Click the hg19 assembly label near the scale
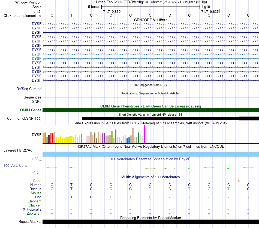Image resolution: width=259 pixels, height=228 pixels. tap(206, 7)
